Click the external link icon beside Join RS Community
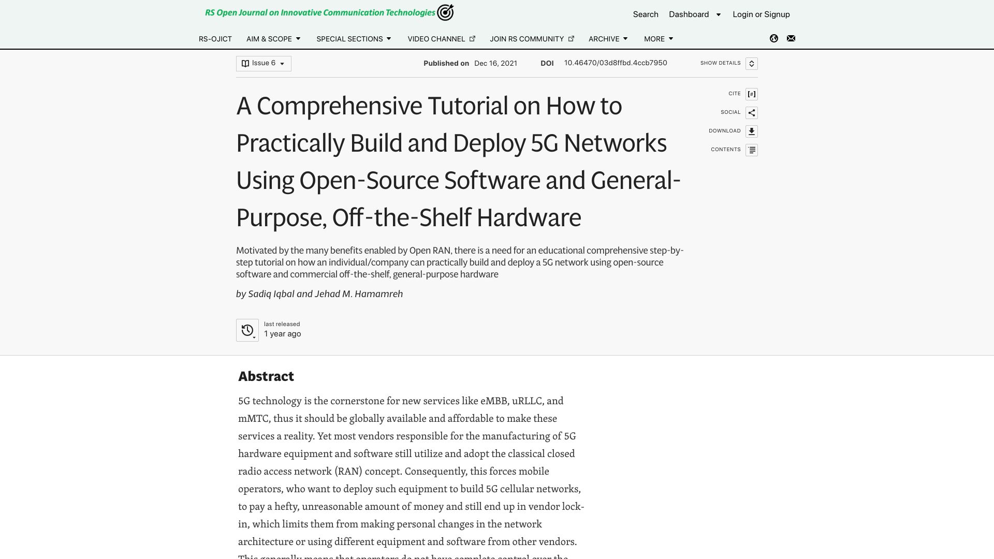Viewport: 994px width, 559px height. pos(571,39)
